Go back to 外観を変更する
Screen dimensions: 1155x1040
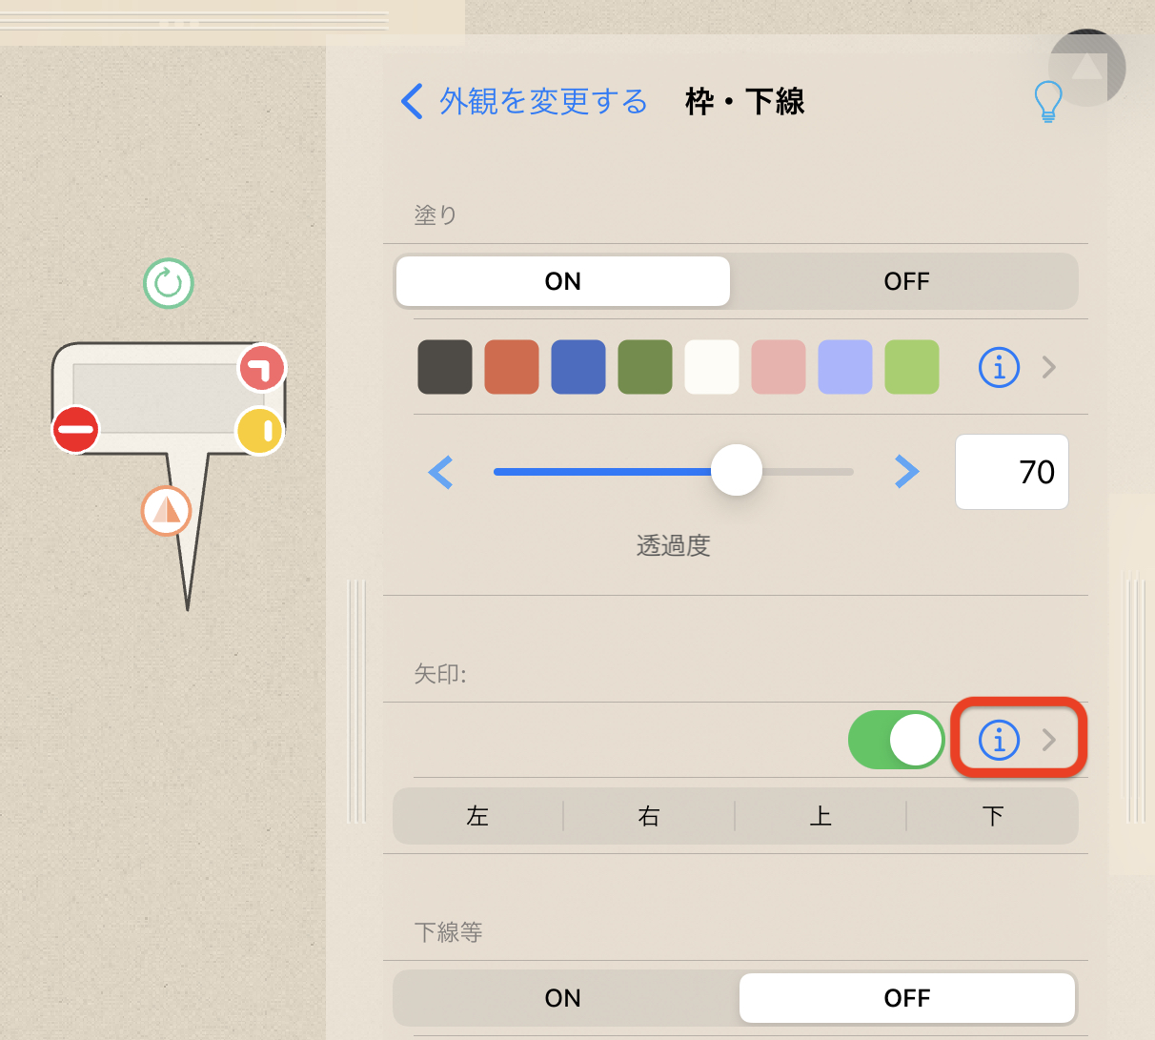[x=524, y=101]
